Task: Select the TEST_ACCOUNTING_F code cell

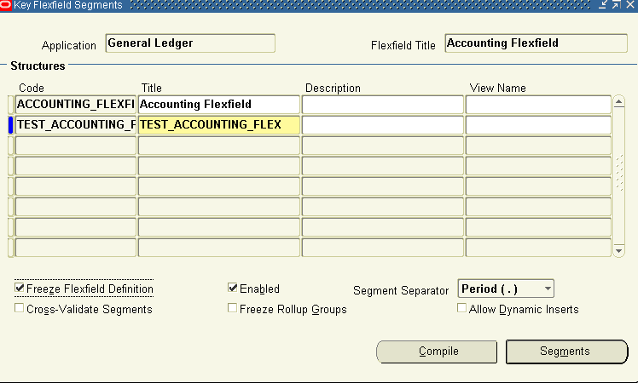Action: click(76, 125)
